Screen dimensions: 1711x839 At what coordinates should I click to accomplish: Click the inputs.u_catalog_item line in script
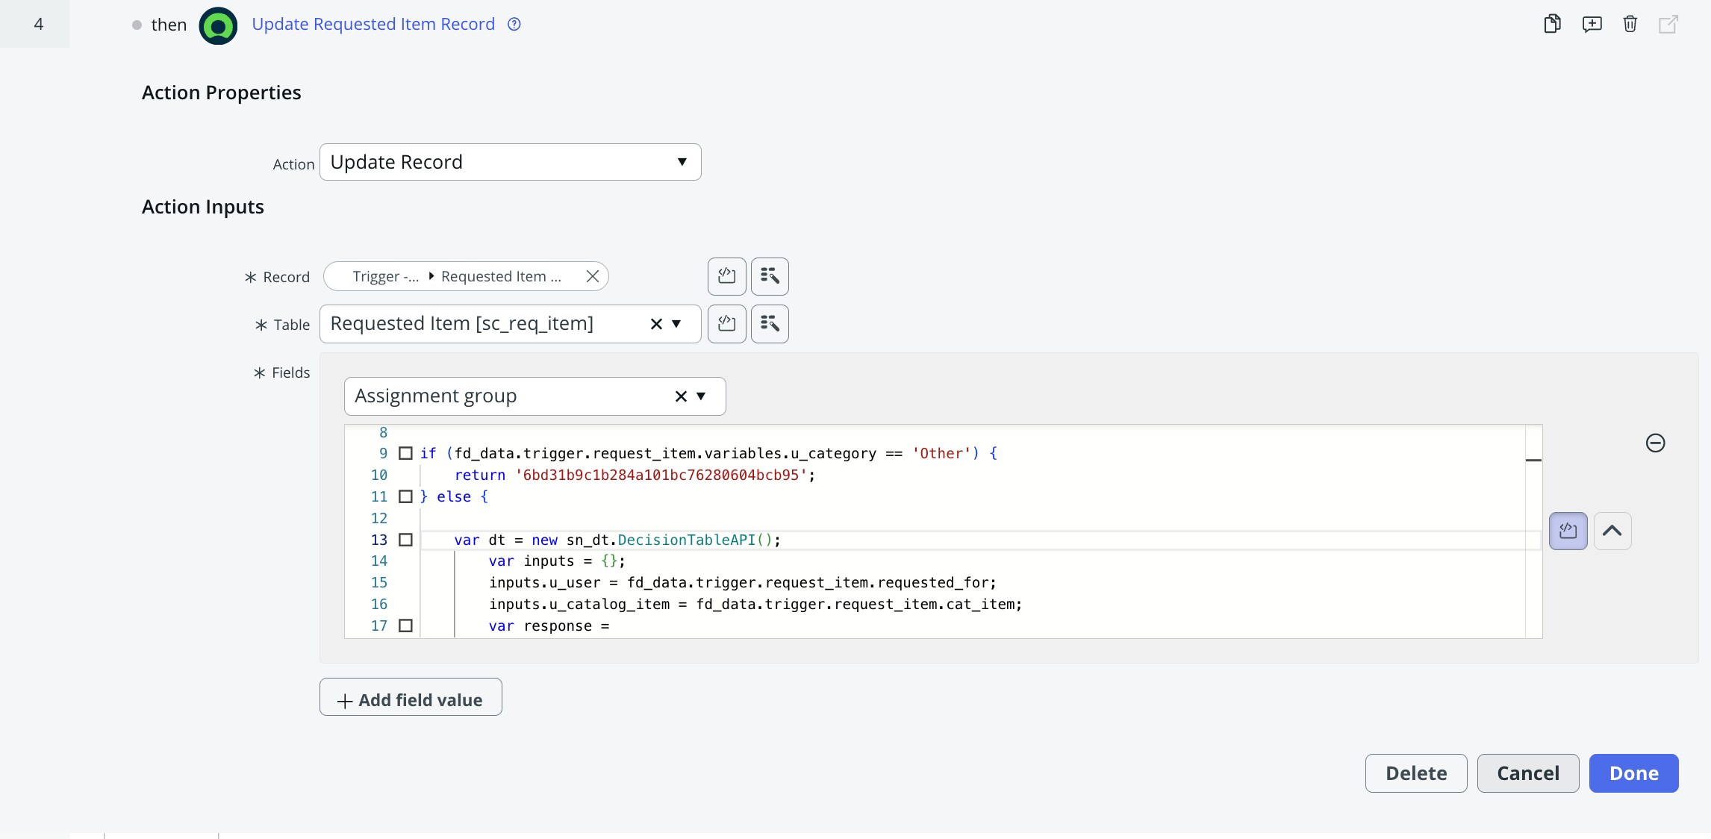click(x=755, y=604)
